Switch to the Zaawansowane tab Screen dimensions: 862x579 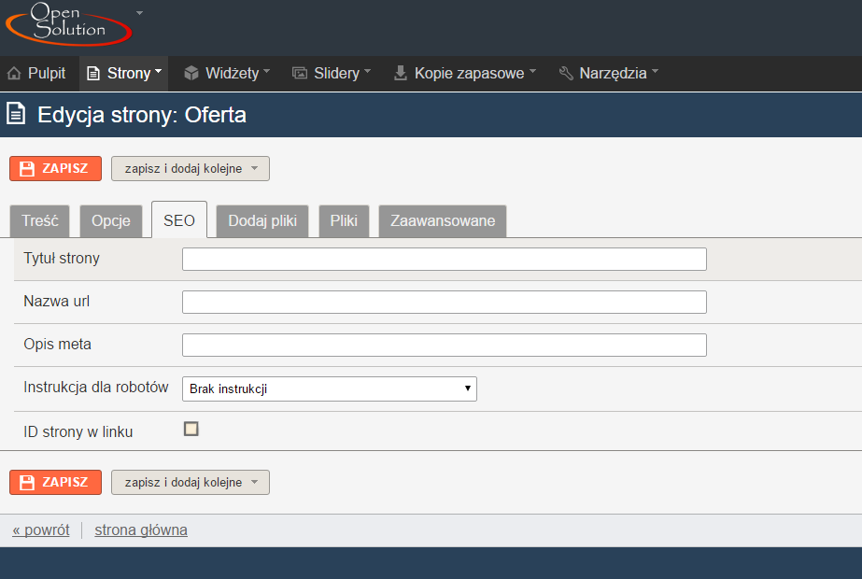tap(443, 221)
